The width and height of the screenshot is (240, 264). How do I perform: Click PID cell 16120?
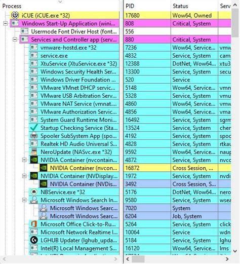147,248
